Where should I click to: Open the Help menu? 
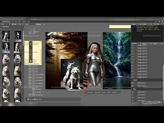pos(29,22)
